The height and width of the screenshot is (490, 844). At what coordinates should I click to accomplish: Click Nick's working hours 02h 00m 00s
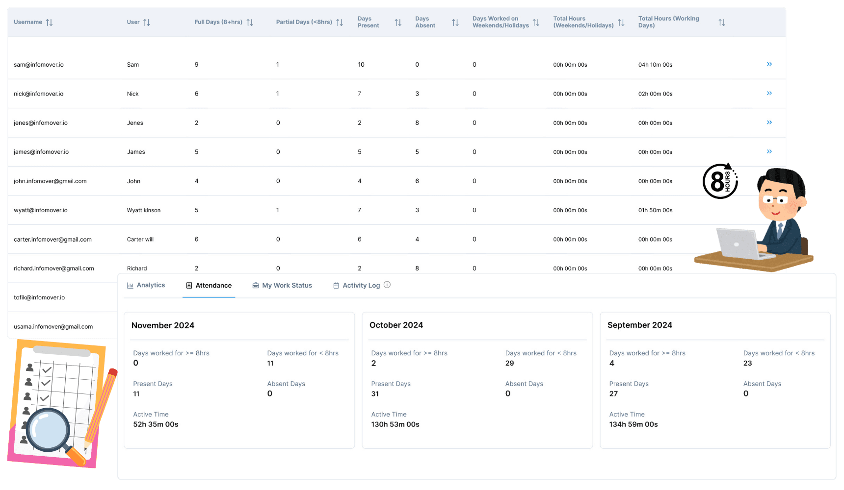[656, 94]
